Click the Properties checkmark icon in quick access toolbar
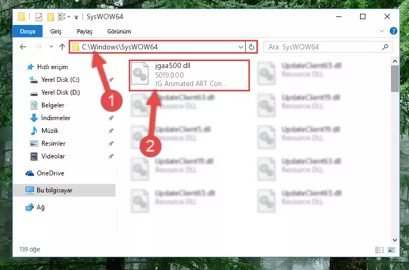This screenshot has height=270, width=409. coord(39,17)
